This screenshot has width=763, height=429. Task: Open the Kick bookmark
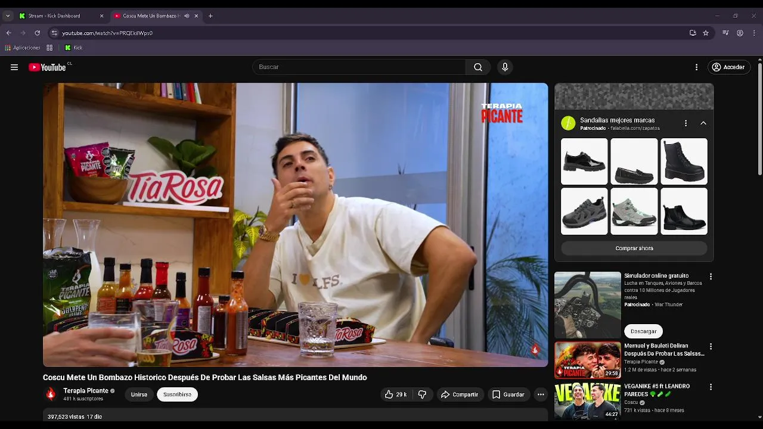tap(73, 48)
